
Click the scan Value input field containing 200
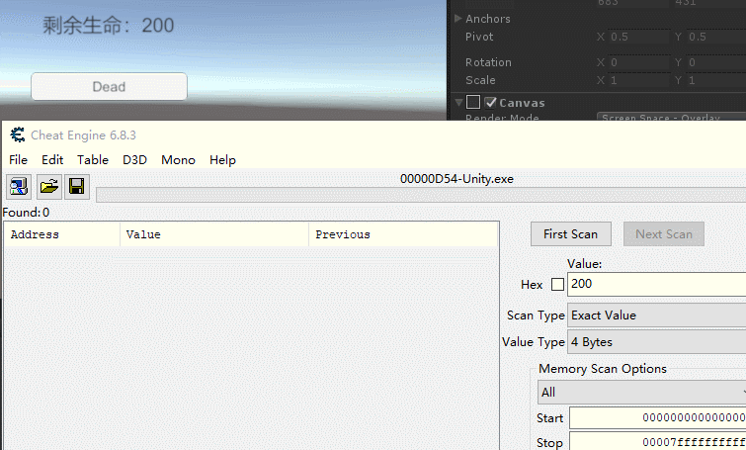[x=656, y=284]
